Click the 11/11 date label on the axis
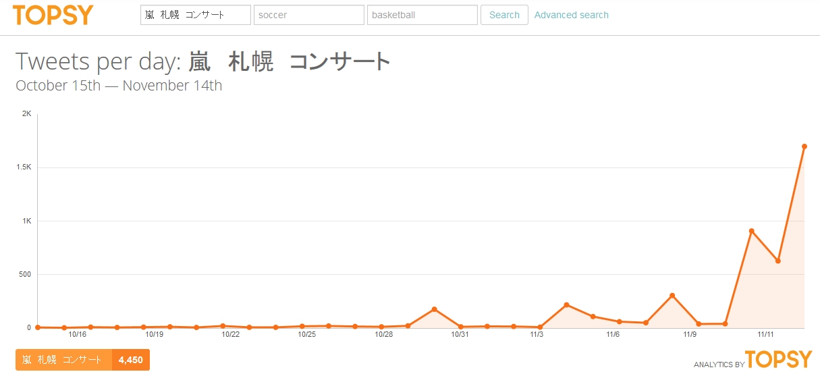 pyautogui.click(x=765, y=334)
